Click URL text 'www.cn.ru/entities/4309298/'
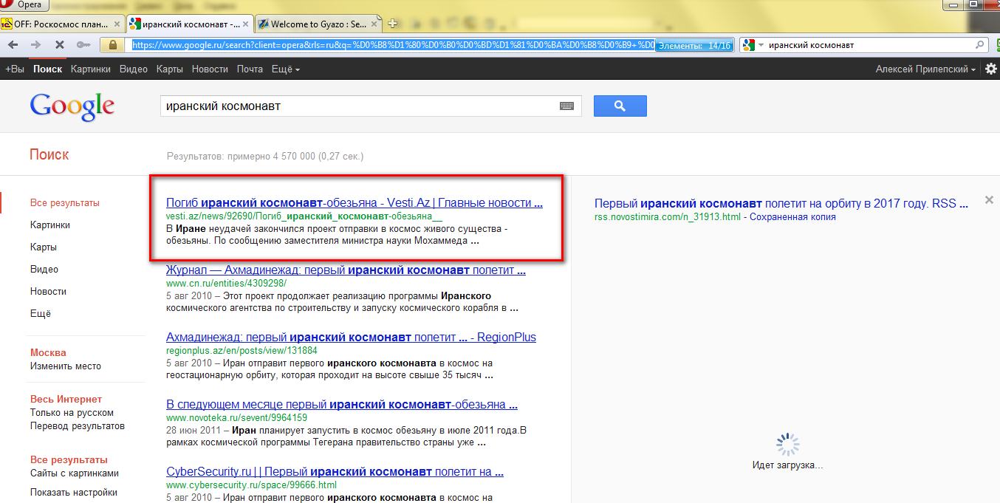This screenshot has width=1000, height=503. (x=226, y=284)
